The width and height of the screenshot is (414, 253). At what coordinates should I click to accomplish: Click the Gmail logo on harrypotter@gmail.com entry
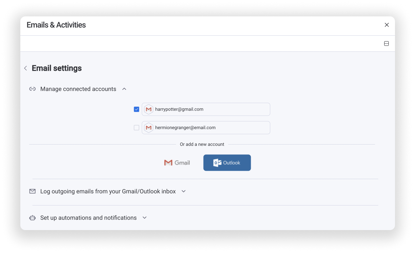pos(148,109)
